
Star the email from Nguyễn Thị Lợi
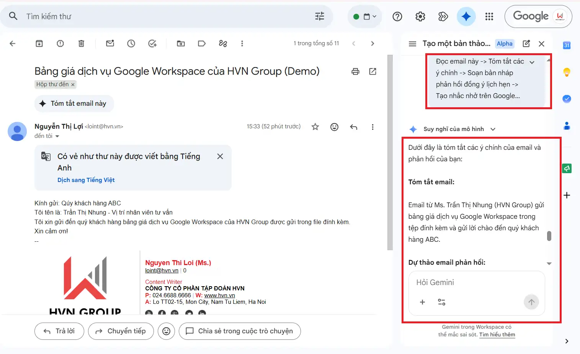click(x=315, y=127)
